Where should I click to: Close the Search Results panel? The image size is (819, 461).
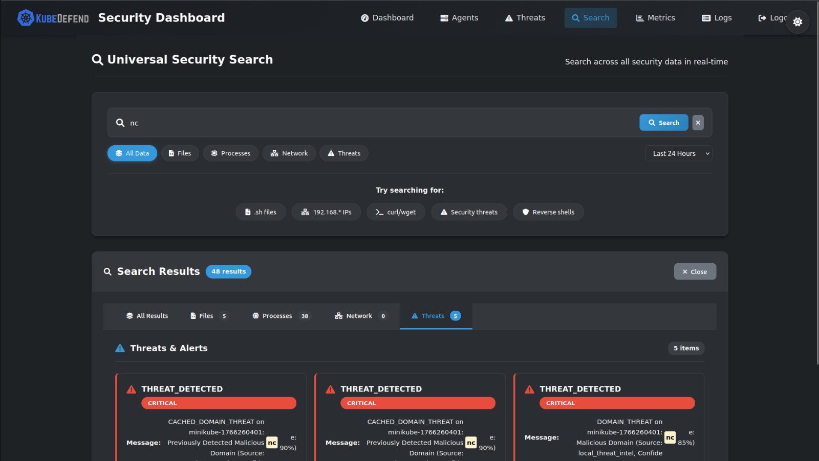[695, 272]
